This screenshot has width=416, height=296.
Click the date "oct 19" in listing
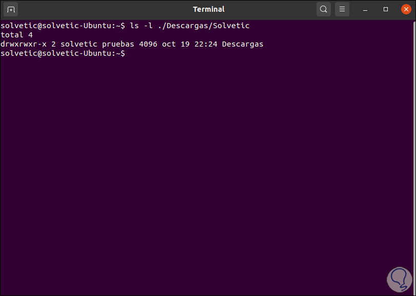pyautogui.click(x=175, y=44)
